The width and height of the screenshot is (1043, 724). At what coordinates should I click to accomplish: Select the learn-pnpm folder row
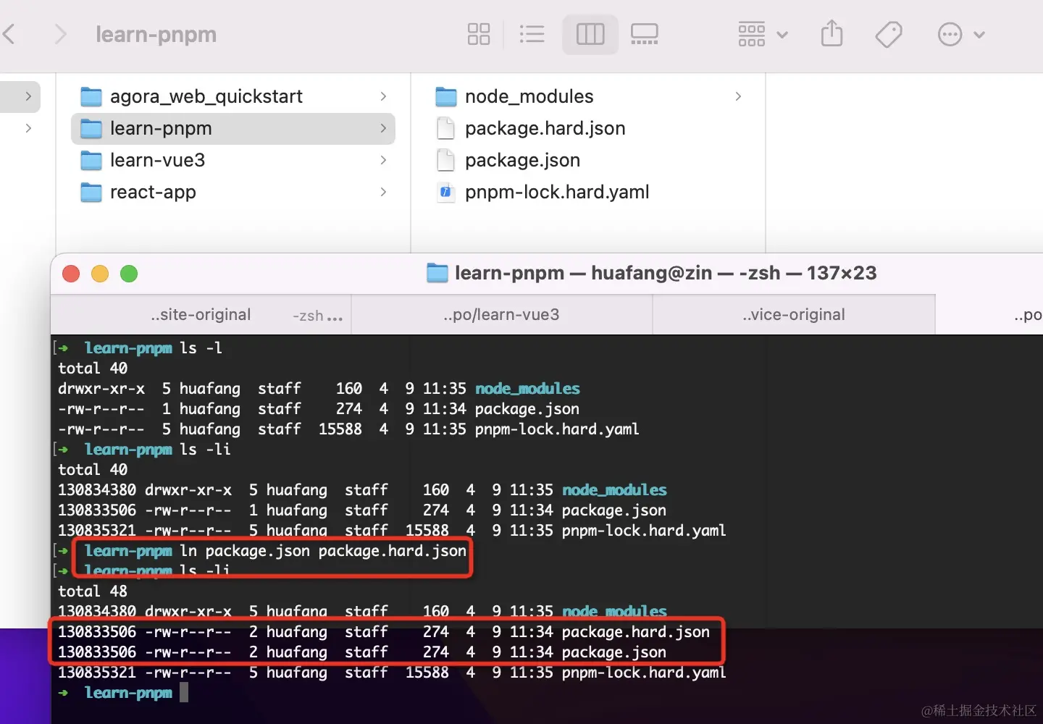(x=233, y=128)
